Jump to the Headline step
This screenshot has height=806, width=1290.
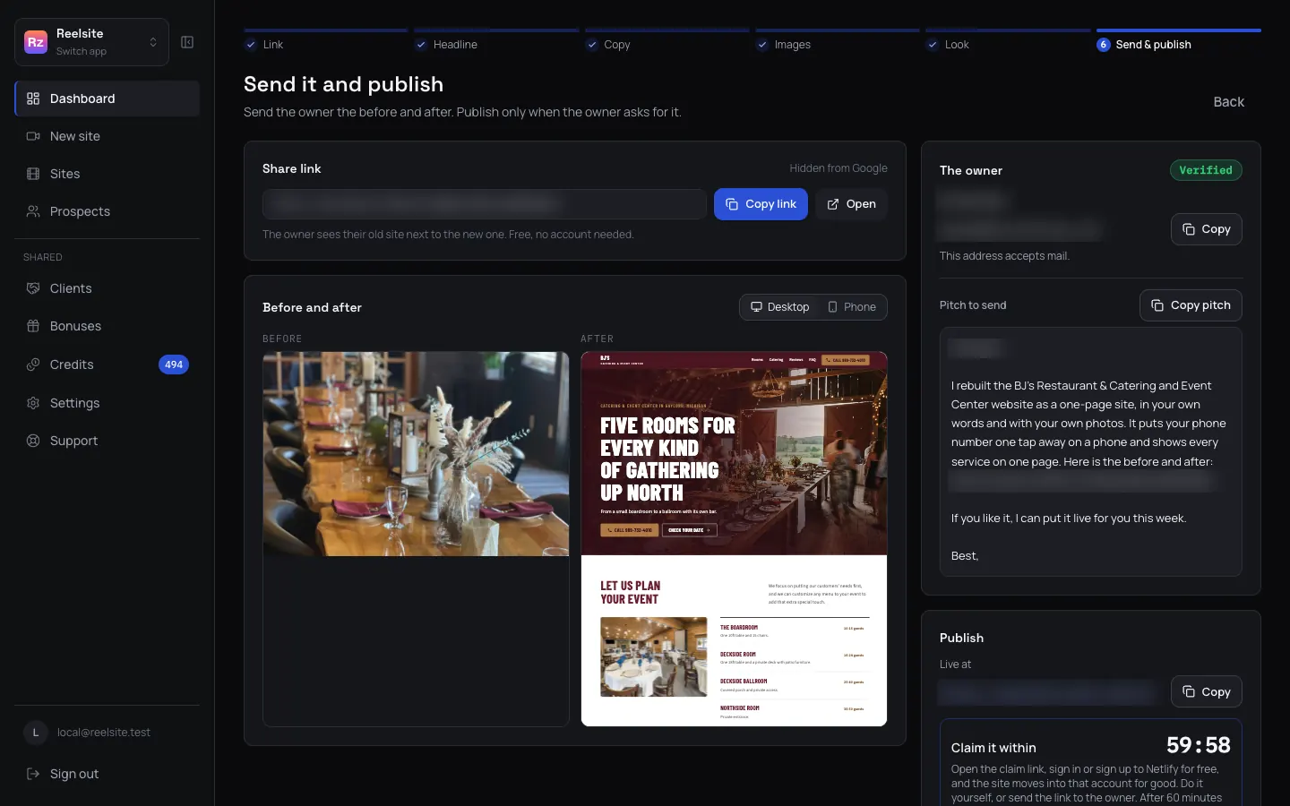(x=495, y=42)
